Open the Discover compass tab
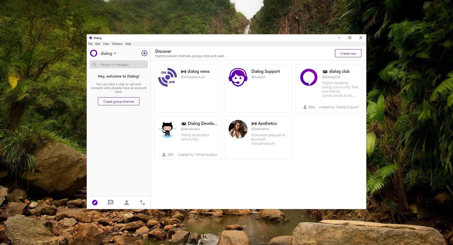Screen dimensions: 453x245 [x=95, y=202]
